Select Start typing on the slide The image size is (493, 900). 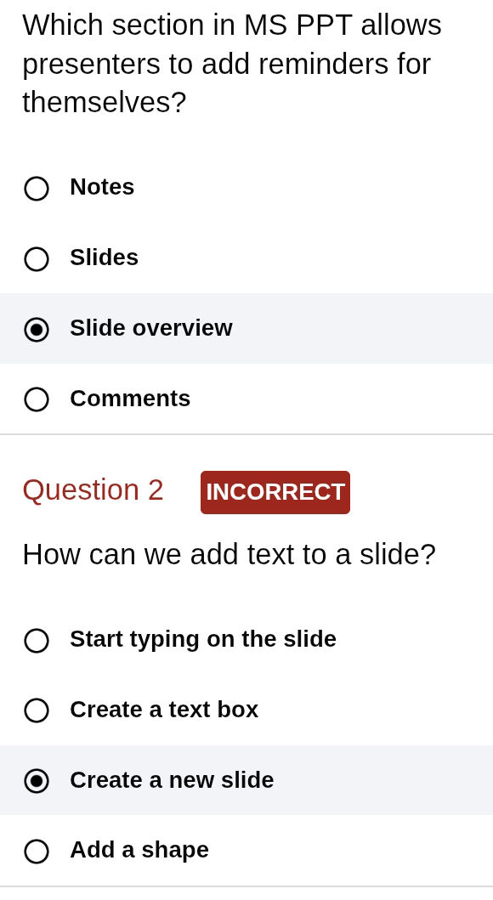coord(37,641)
